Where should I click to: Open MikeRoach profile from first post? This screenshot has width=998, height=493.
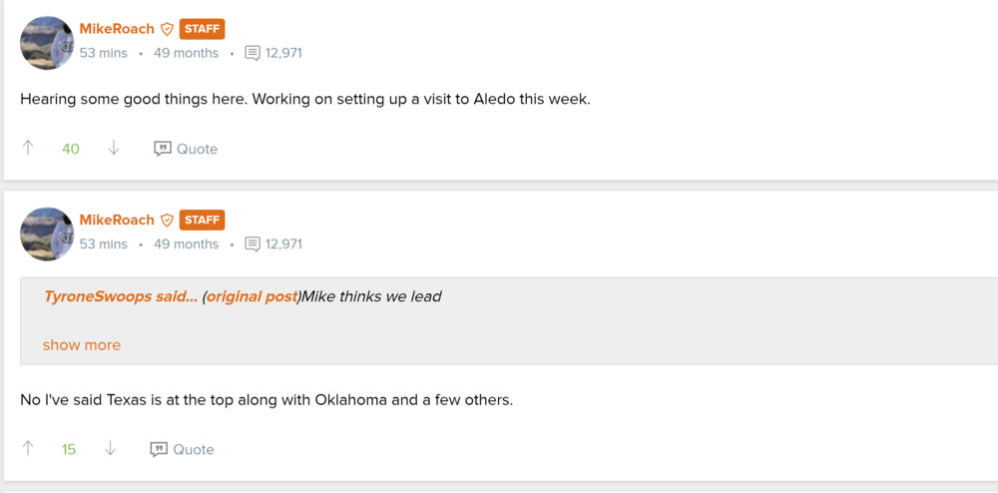[x=117, y=29]
